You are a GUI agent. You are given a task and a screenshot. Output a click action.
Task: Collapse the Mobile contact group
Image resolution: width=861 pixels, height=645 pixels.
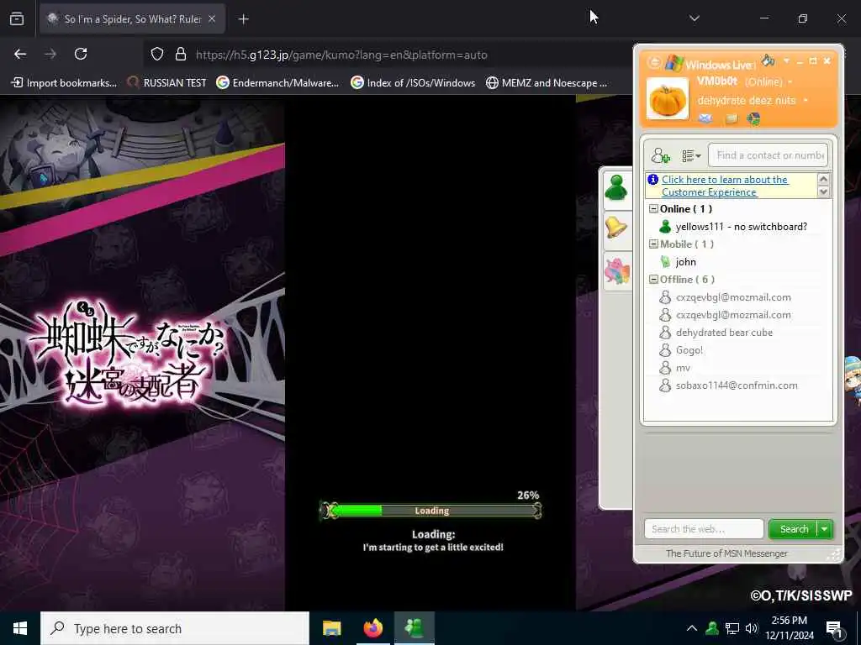pos(653,244)
